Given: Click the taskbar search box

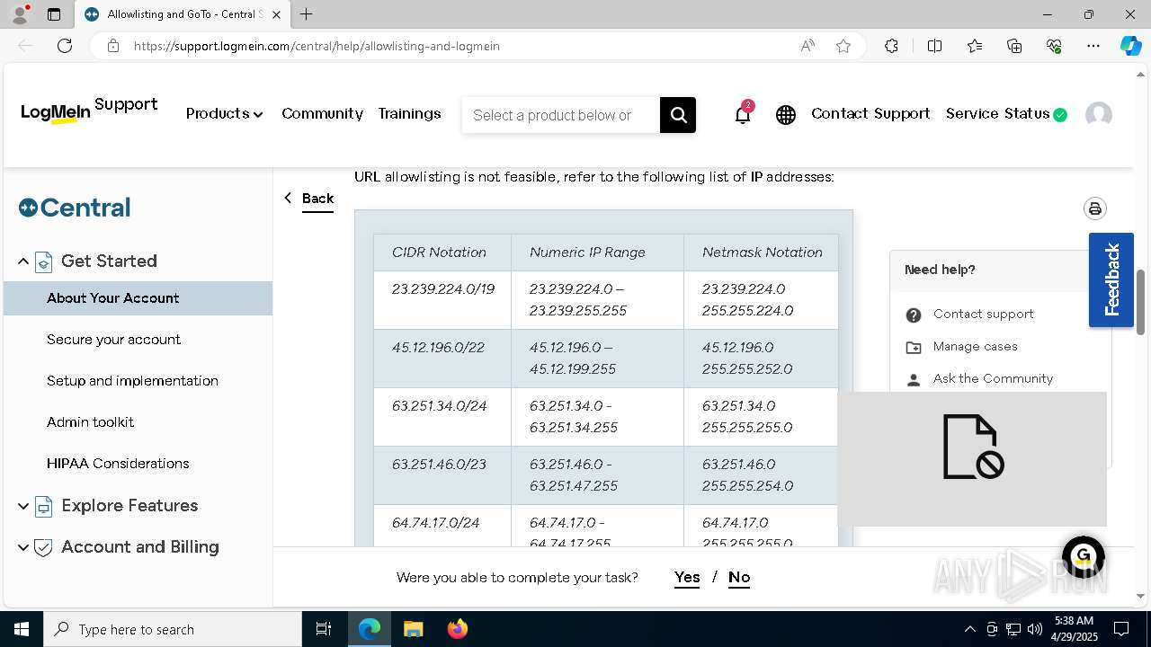Looking at the screenshot, I should [173, 629].
